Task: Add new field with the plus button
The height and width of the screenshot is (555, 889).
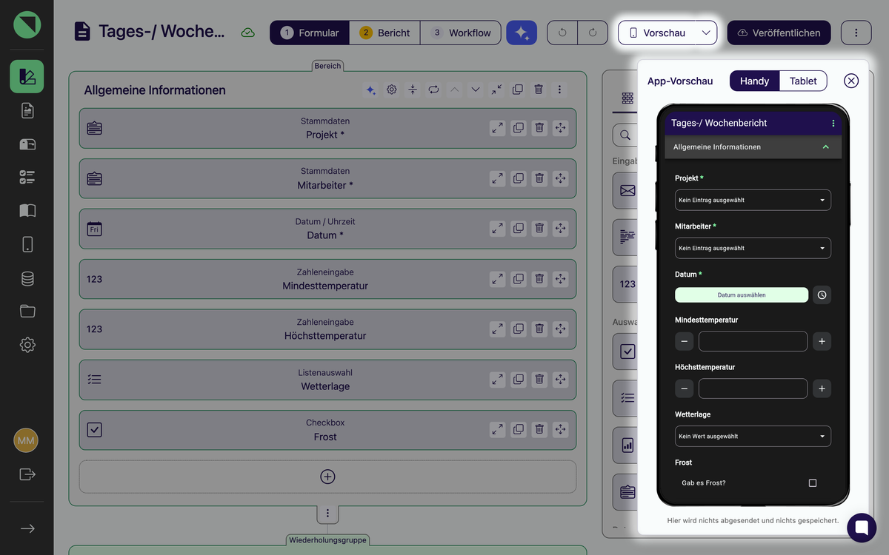Action: tap(327, 477)
